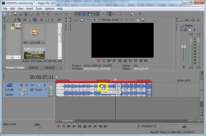Click the New project icon
206x136 pixels.
click(5, 14)
